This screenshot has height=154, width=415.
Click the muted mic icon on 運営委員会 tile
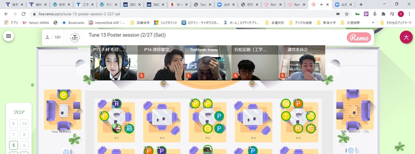point(283,76)
